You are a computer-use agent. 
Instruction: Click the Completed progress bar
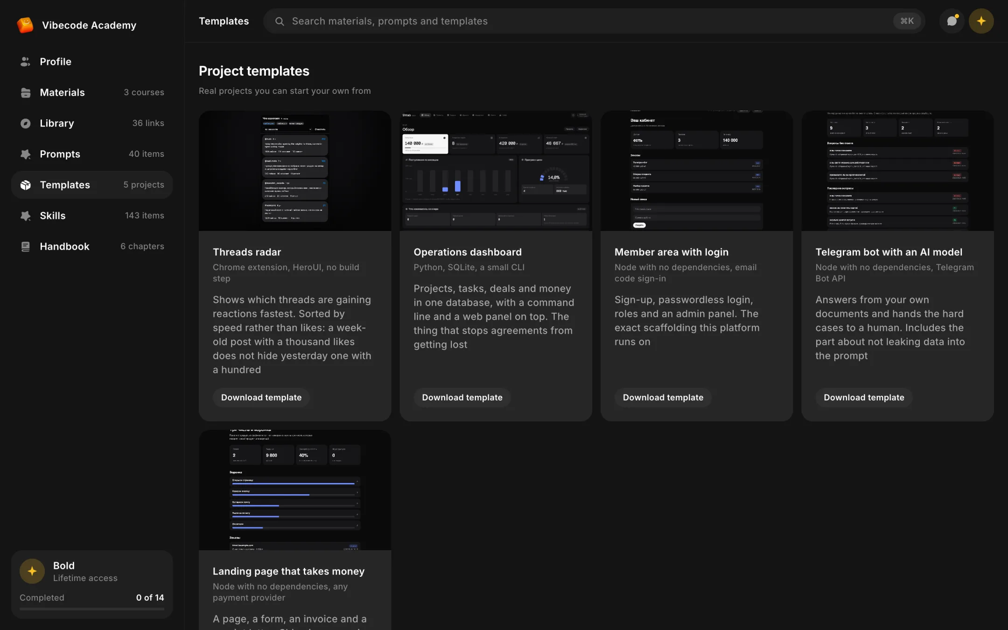click(92, 609)
